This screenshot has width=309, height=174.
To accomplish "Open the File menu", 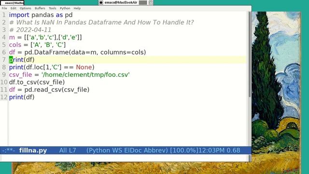I will 4,8.
